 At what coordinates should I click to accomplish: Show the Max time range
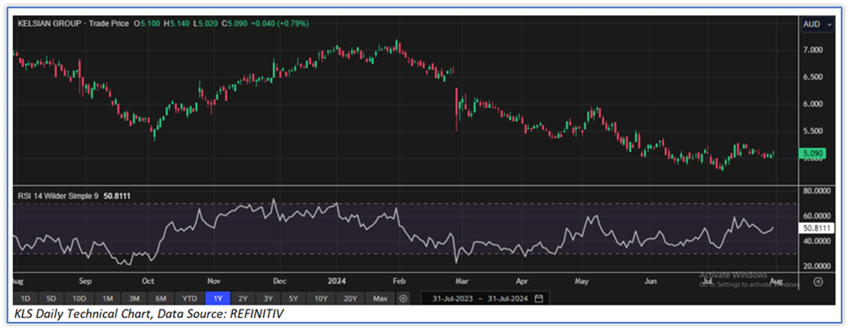point(379,299)
